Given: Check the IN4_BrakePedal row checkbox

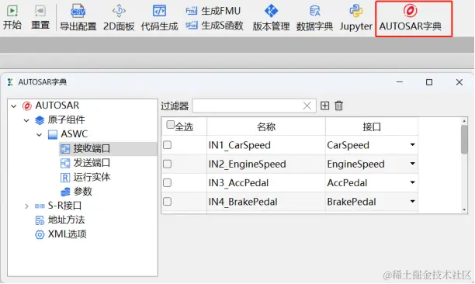Looking at the screenshot, I should [x=167, y=202].
